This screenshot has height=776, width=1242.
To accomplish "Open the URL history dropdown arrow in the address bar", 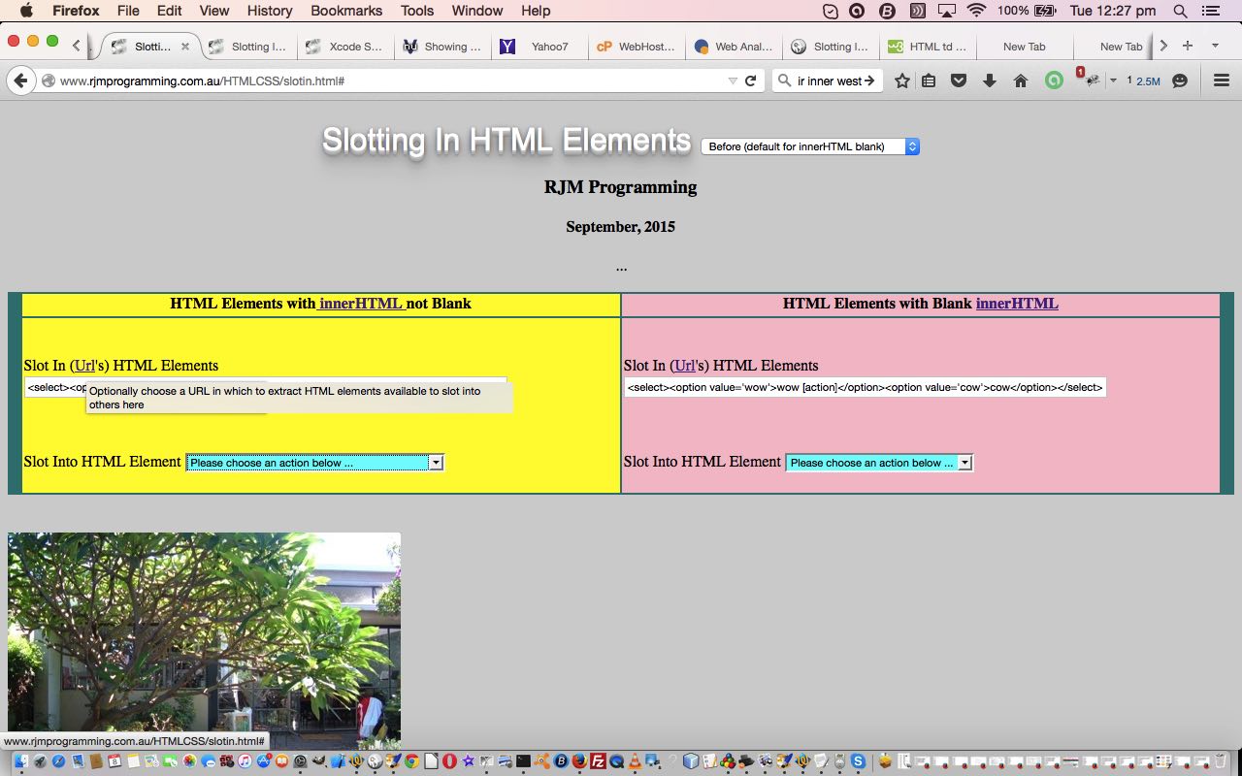I will click(733, 81).
